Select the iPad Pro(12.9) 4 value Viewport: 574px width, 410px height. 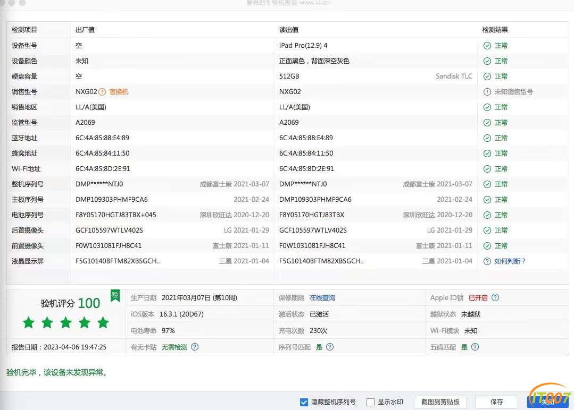(303, 46)
